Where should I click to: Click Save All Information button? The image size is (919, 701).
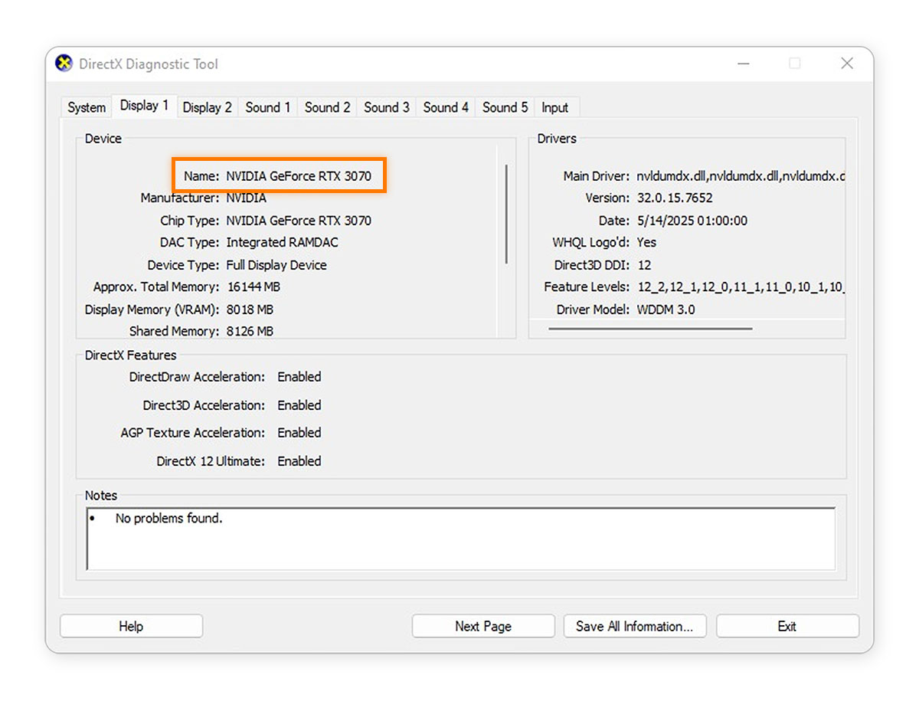635,626
